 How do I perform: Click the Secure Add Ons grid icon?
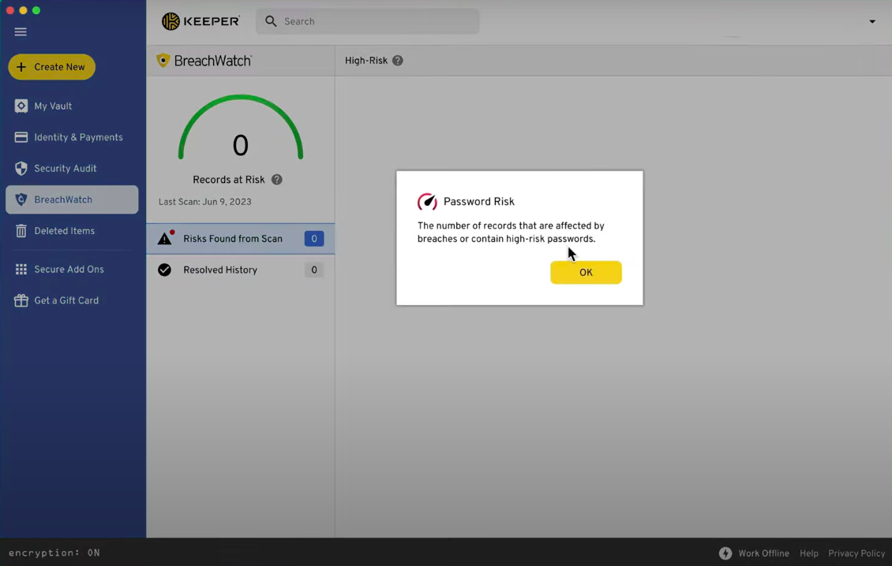[x=21, y=270]
